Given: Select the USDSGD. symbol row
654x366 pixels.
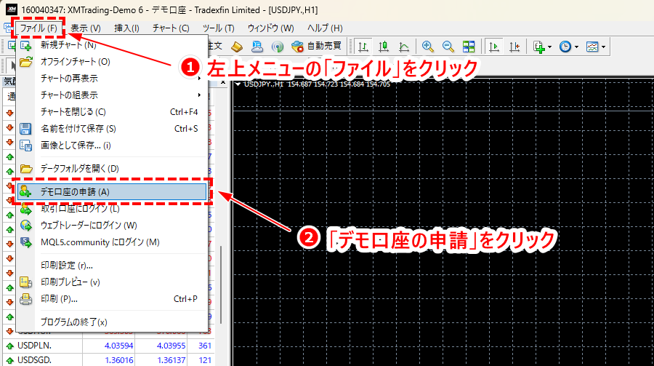Looking at the screenshot, I should point(108,359).
